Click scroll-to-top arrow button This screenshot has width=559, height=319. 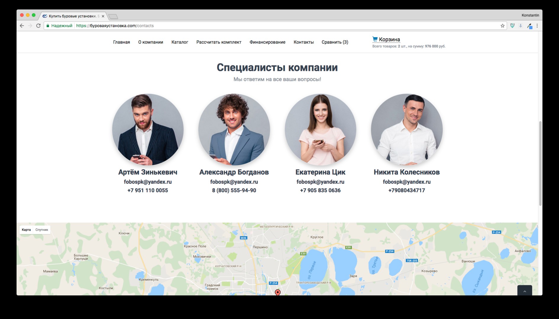tap(525, 291)
